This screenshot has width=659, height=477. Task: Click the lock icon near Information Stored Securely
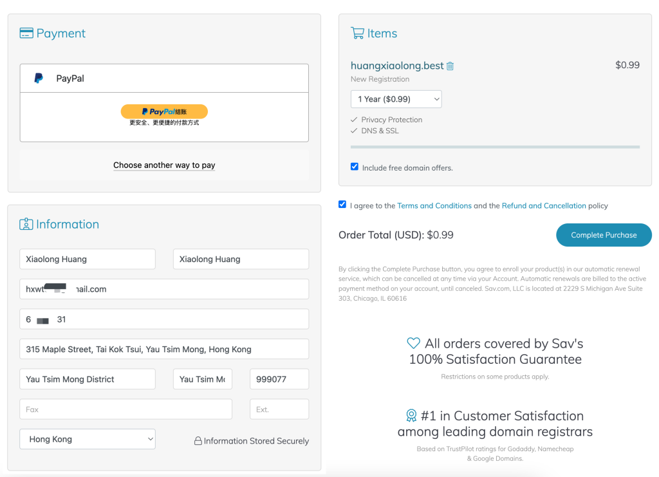pyautogui.click(x=198, y=441)
